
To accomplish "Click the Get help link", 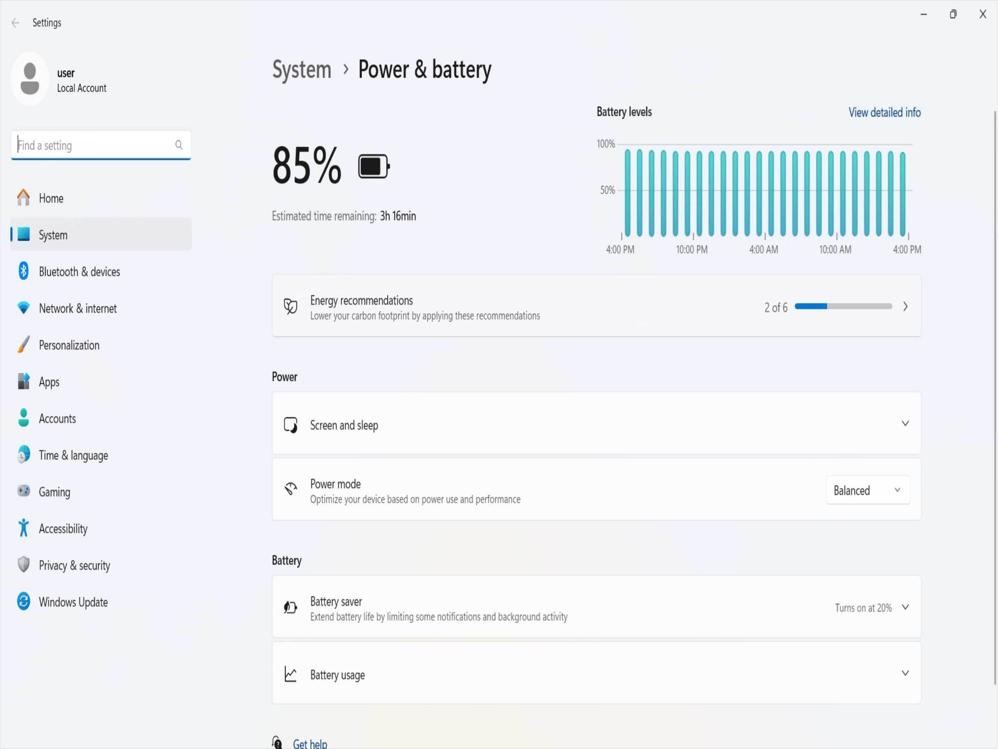I will click(310, 744).
